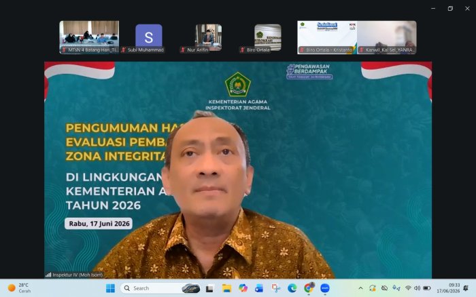This screenshot has height=297, width=476.
Task: Click the signal strength icon near Inspektur IV
Action: point(48,275)
